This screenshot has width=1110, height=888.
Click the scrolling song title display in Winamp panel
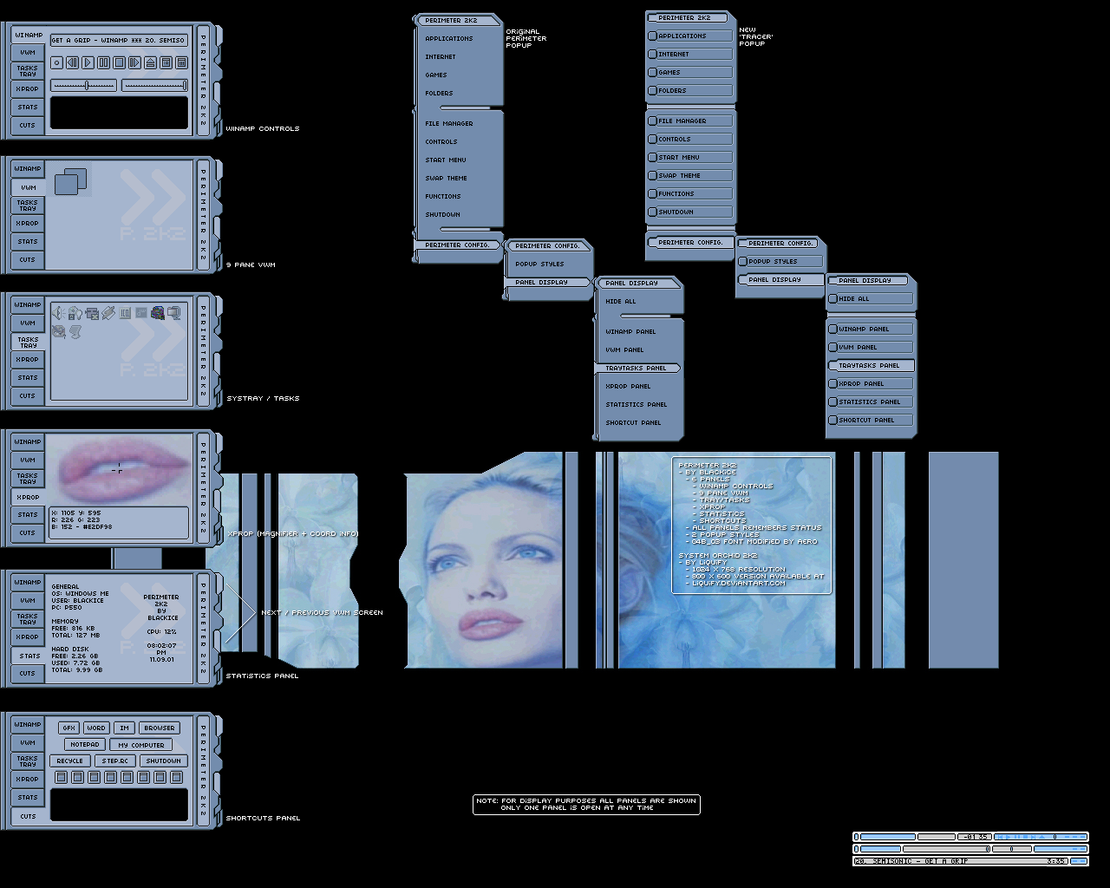pos(118,40)
